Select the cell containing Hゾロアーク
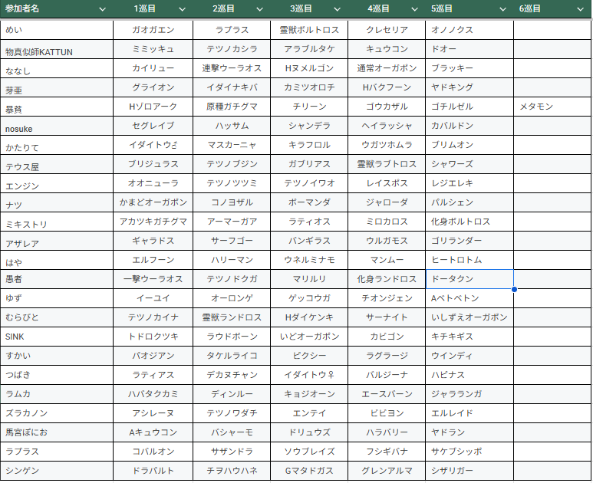Image resolution: width=593 pixels, height=483 pixels. pos(153,107)
